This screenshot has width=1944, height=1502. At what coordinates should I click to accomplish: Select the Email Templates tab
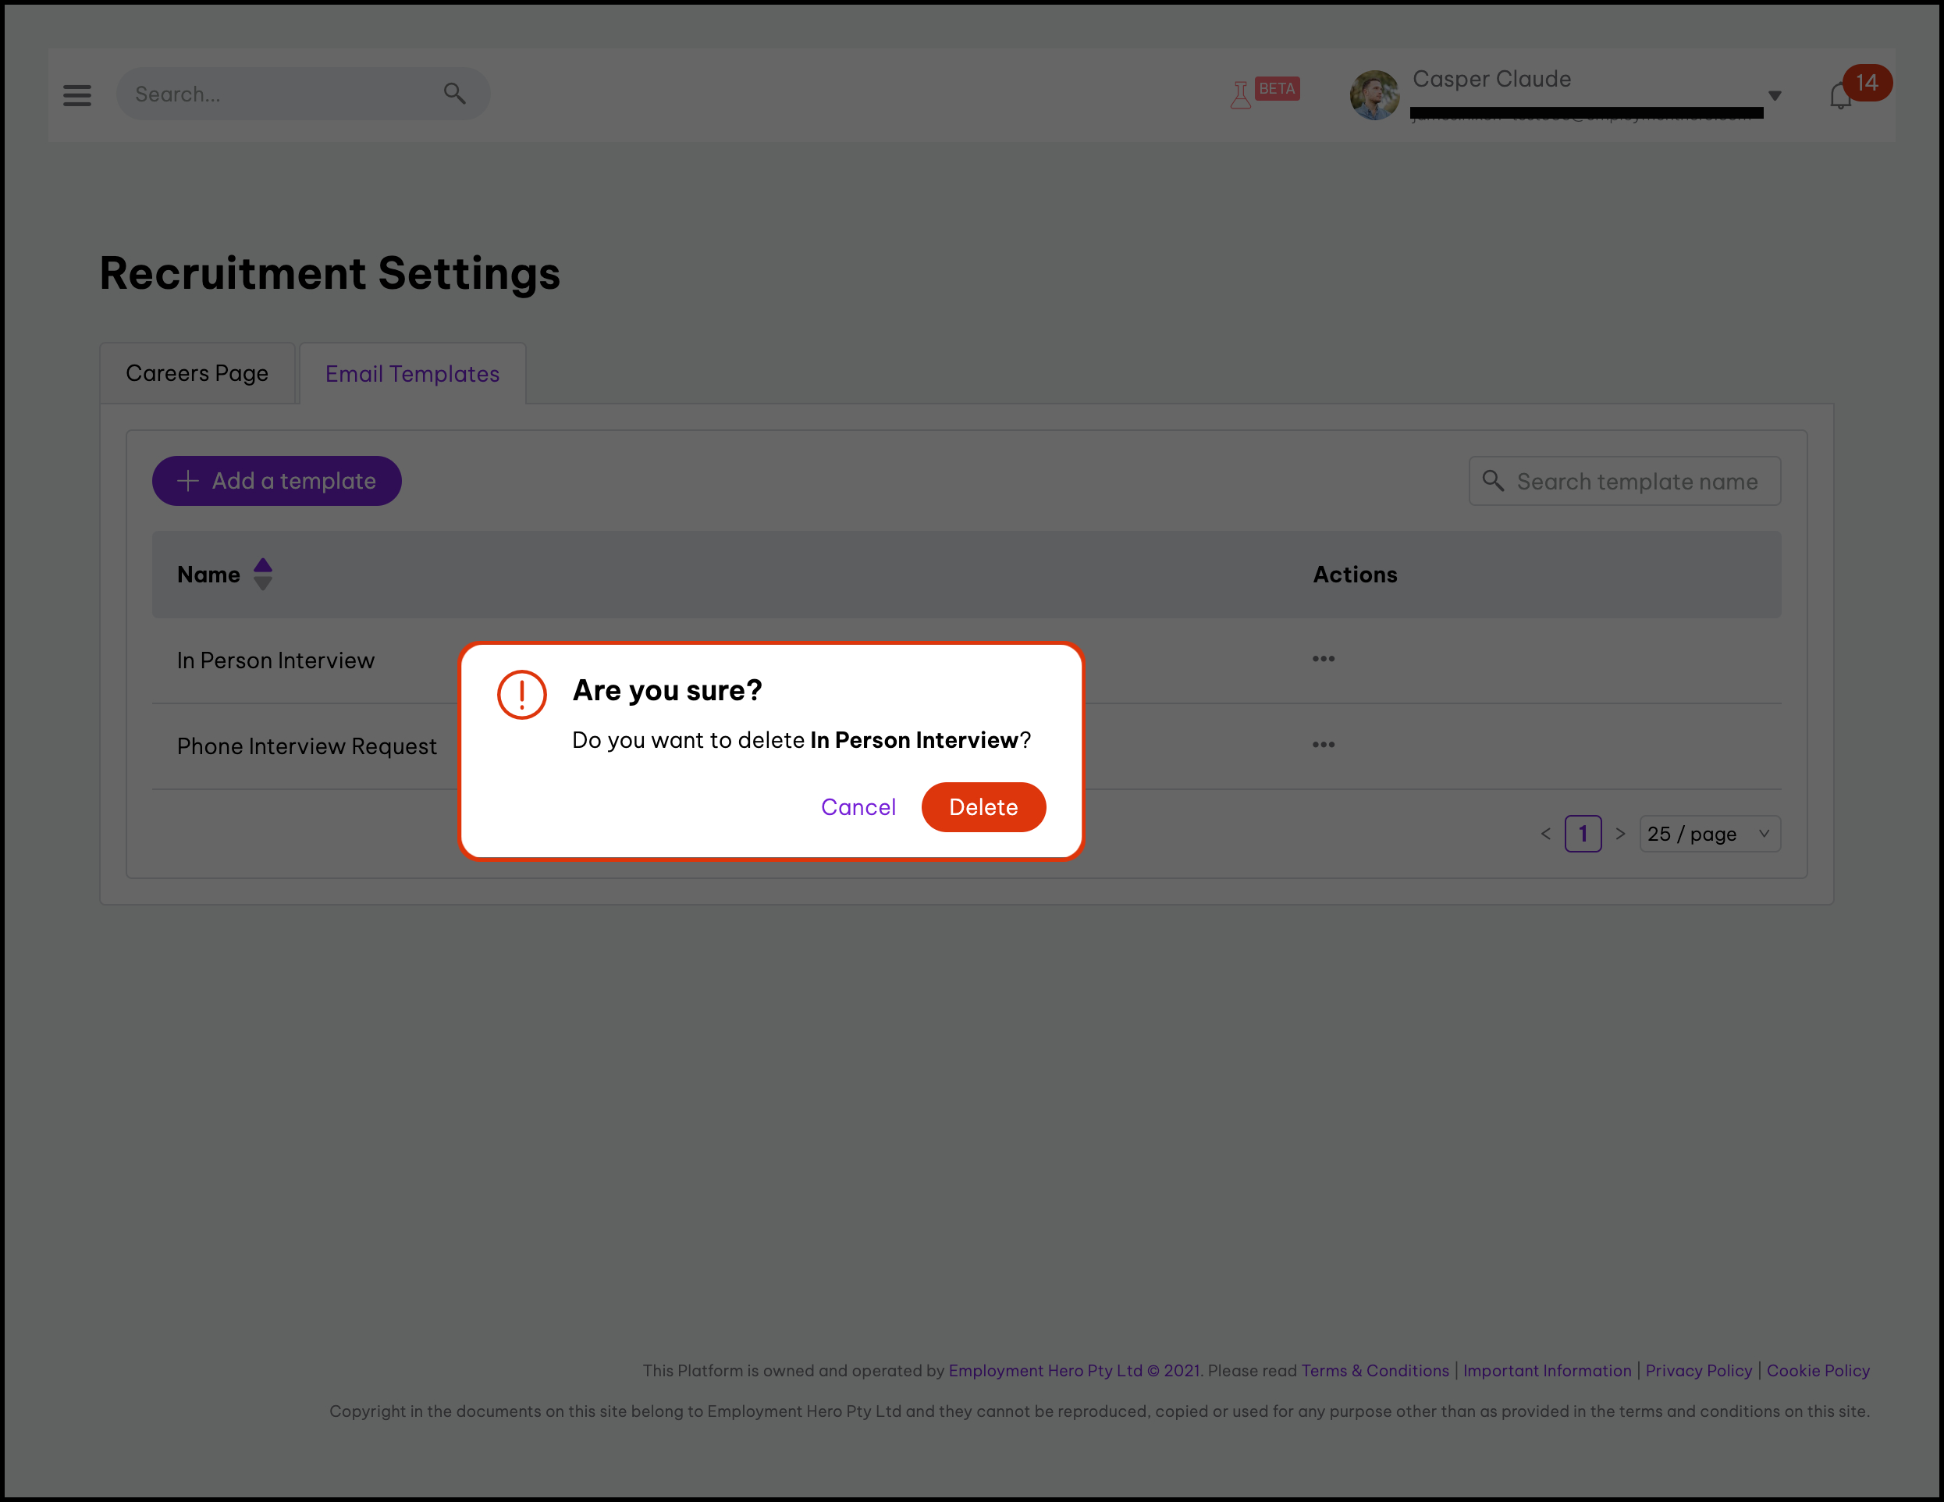coord(412,374)
